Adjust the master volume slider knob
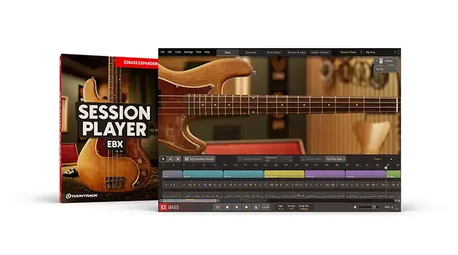Viewport: 458px width, 255px height. [x=373, y=207]
